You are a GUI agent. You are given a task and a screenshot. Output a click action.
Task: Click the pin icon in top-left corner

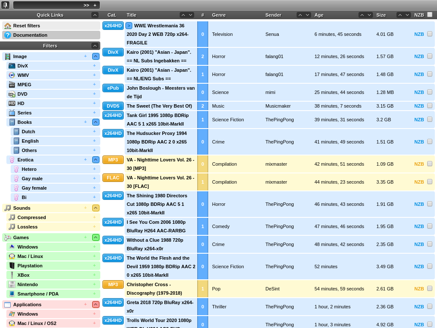tap(5, 5)
